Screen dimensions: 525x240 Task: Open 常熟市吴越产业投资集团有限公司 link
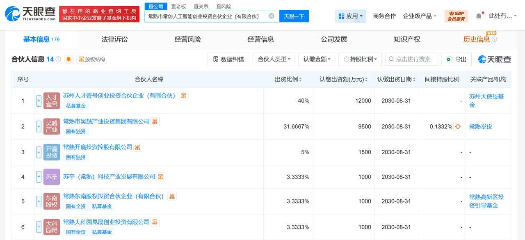(x=107, y=121)
